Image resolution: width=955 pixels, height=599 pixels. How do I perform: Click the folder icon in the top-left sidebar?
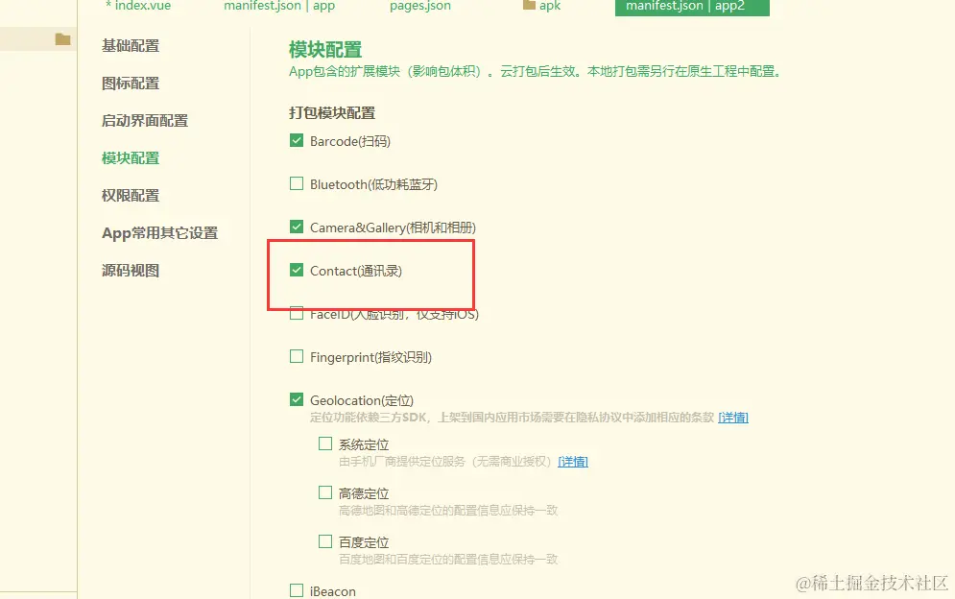pos(60,40)
